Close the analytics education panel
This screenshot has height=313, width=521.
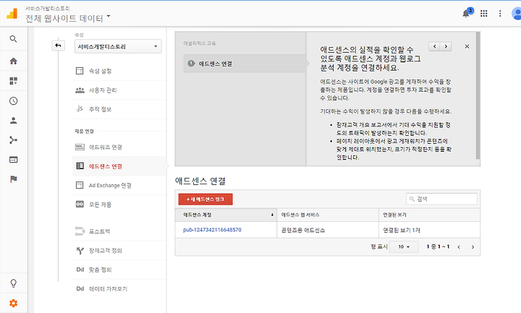tap(467, 46)
